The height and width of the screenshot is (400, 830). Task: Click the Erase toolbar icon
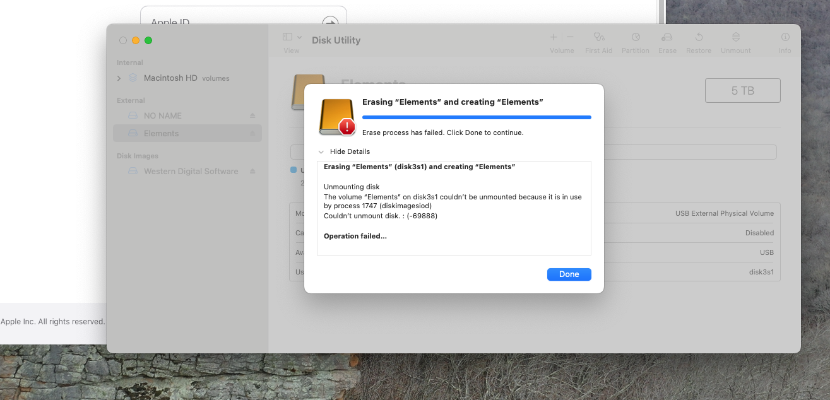pyautogui.click(x=667, y=37)
